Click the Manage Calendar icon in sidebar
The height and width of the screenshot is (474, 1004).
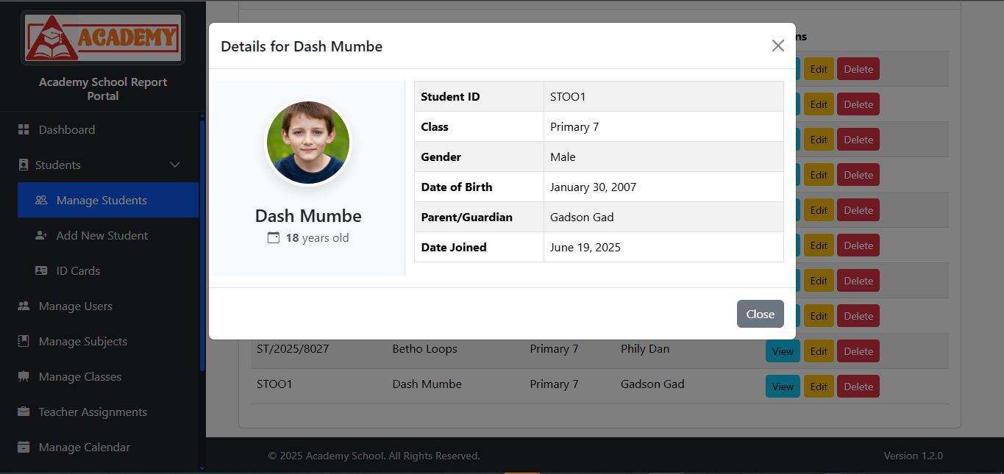click(x=24, y=448)
